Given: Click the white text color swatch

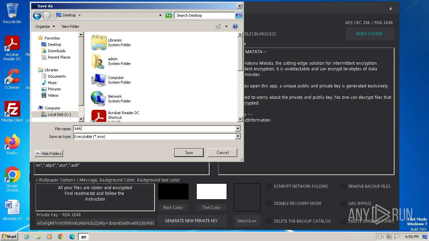Looking at the screenshot, I should [x=211, y=191].
